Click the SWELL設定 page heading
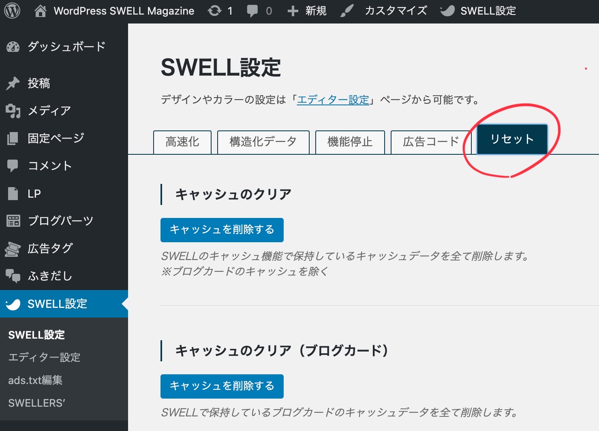599x431 pixels. [x=221, y=67]
